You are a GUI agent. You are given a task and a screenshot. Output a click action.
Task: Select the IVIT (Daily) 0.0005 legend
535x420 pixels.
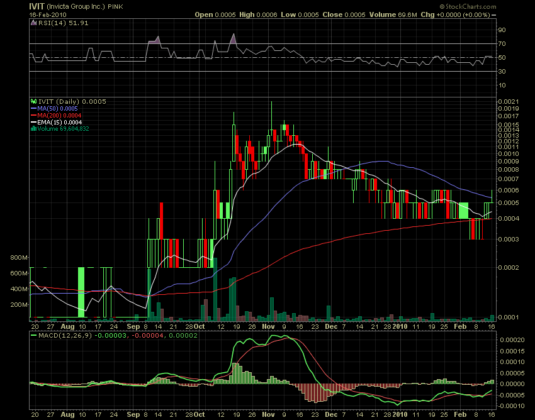(x=72, y=102)
